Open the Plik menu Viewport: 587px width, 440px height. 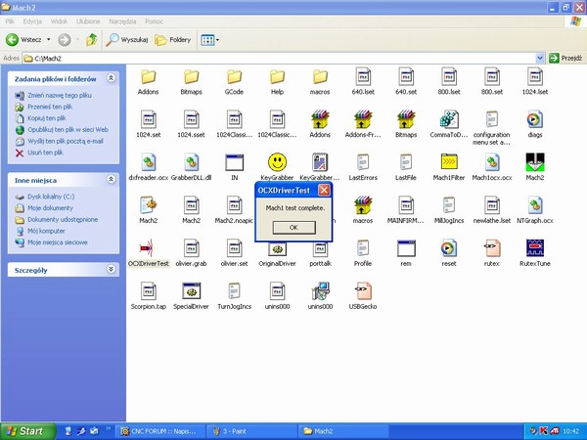(x=10, y=22)
